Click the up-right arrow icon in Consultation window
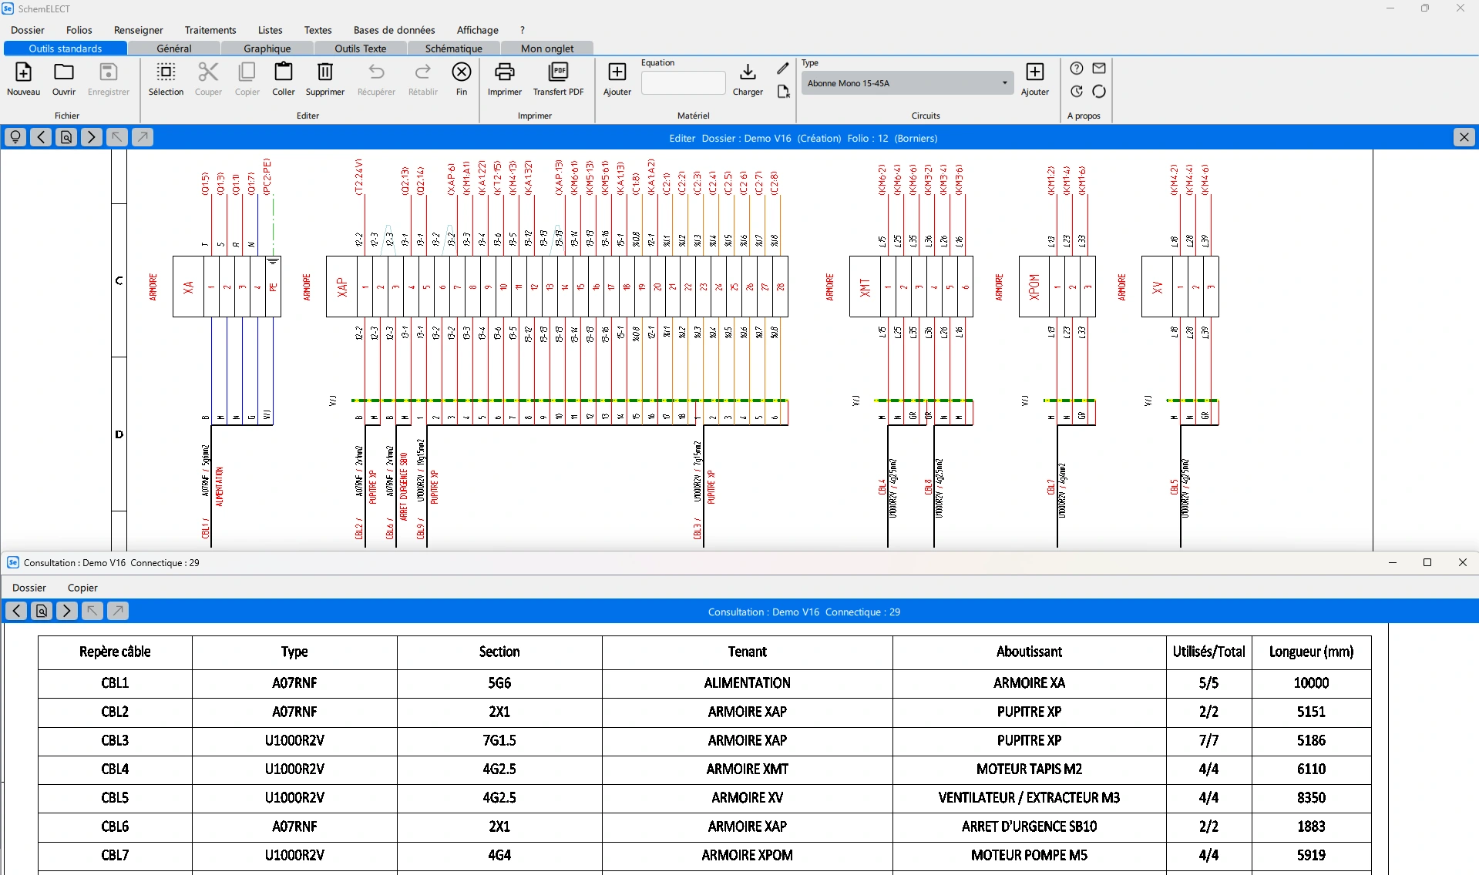The height and width of the screenshot is (875, 1479). [118, 611]
